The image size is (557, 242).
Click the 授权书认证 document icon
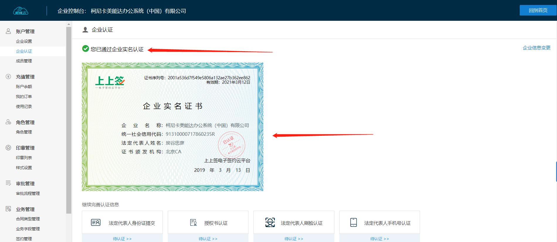coord(193,222)
